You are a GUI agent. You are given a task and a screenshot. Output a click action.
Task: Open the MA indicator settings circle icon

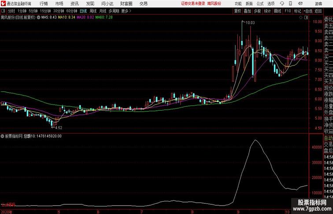(x=38, y=18)
